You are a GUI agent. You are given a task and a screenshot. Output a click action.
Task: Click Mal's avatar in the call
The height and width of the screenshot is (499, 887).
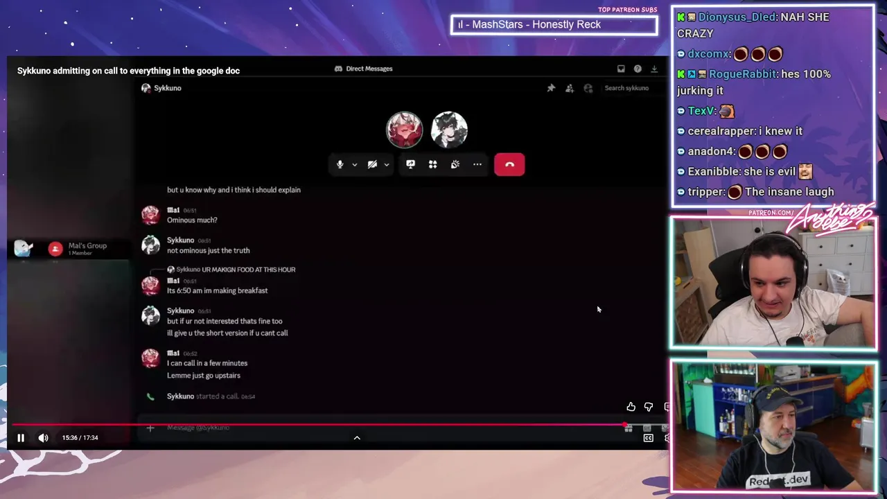404,130
